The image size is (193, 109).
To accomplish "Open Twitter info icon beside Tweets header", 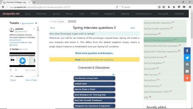I will click(x=36, y=23).
